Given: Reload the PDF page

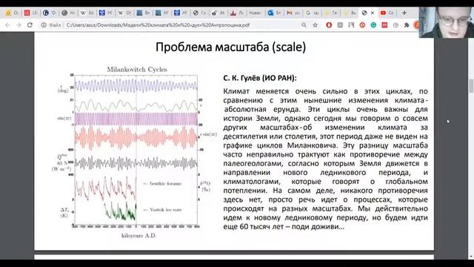Looking at the screenshot, I should 30,25.
